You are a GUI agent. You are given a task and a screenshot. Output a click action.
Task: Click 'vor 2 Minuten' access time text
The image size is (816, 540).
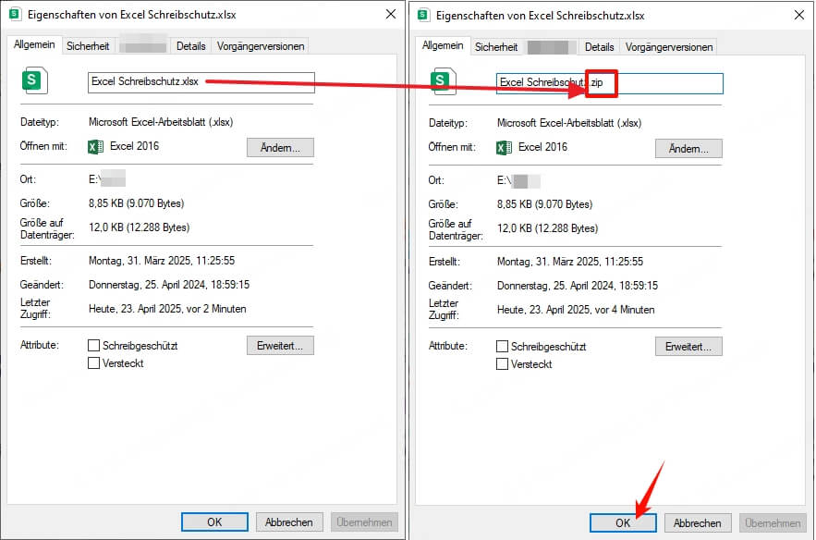coord(216,309)
